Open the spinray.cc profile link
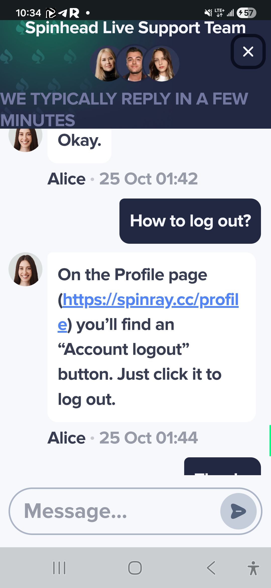The height and width of the screenshot is (588, 271). pyautogui.click(x=148, y=312)
